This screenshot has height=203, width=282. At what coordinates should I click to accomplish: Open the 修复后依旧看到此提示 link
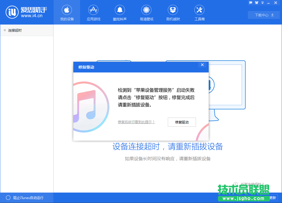click(x=136, y=122)
